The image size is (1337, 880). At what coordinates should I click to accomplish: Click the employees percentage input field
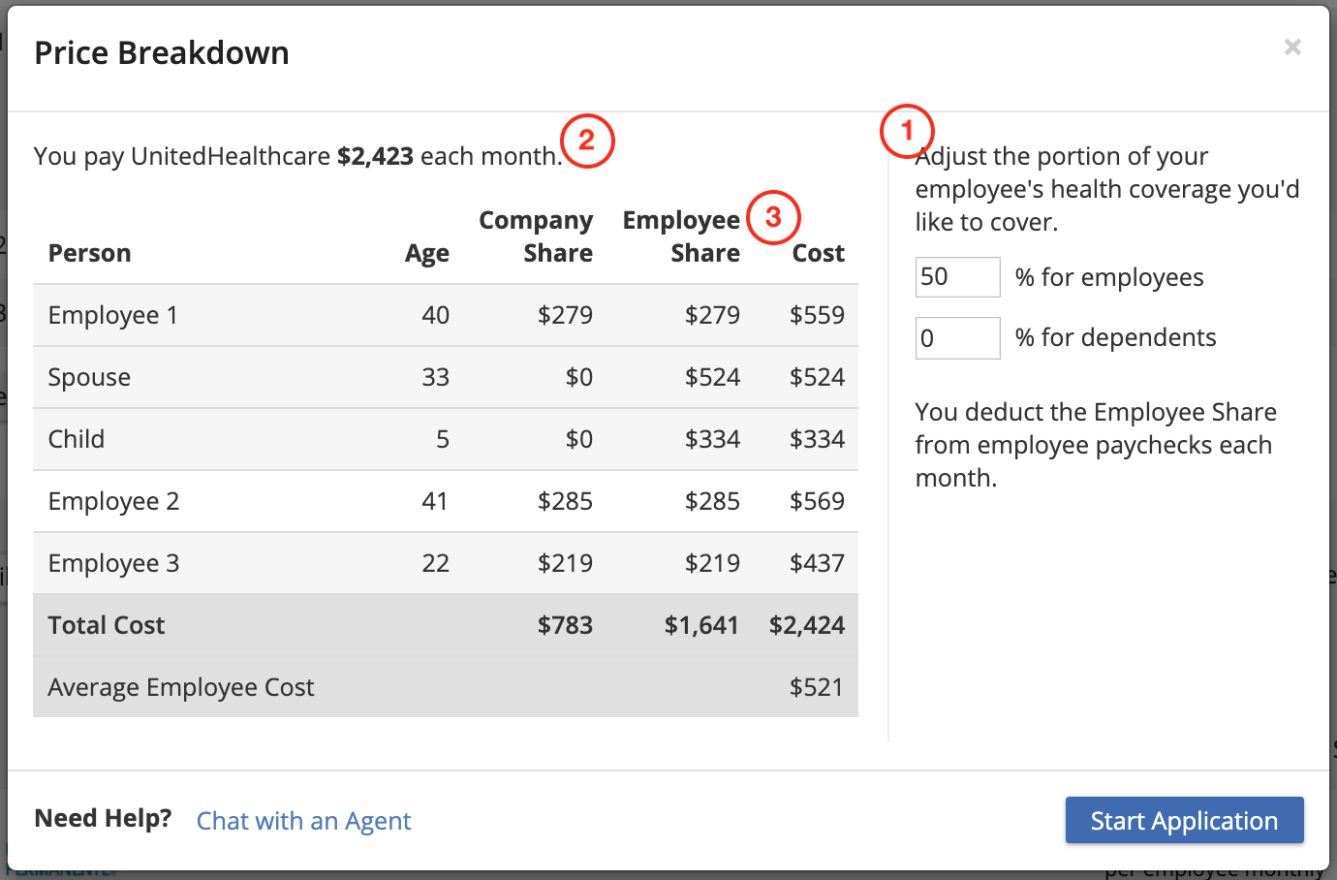click(957, 276)
